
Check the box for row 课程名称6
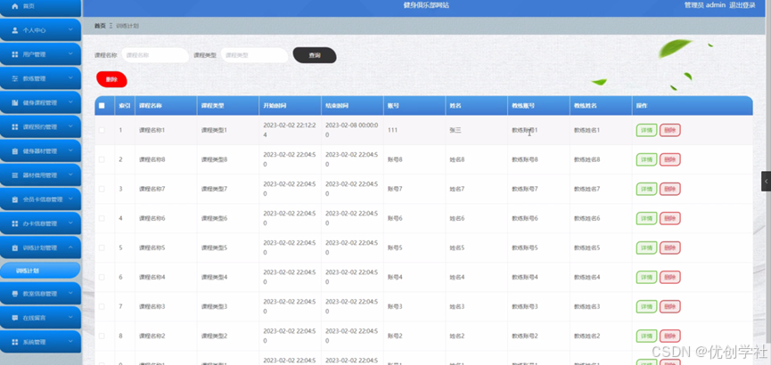pos(102,218)
